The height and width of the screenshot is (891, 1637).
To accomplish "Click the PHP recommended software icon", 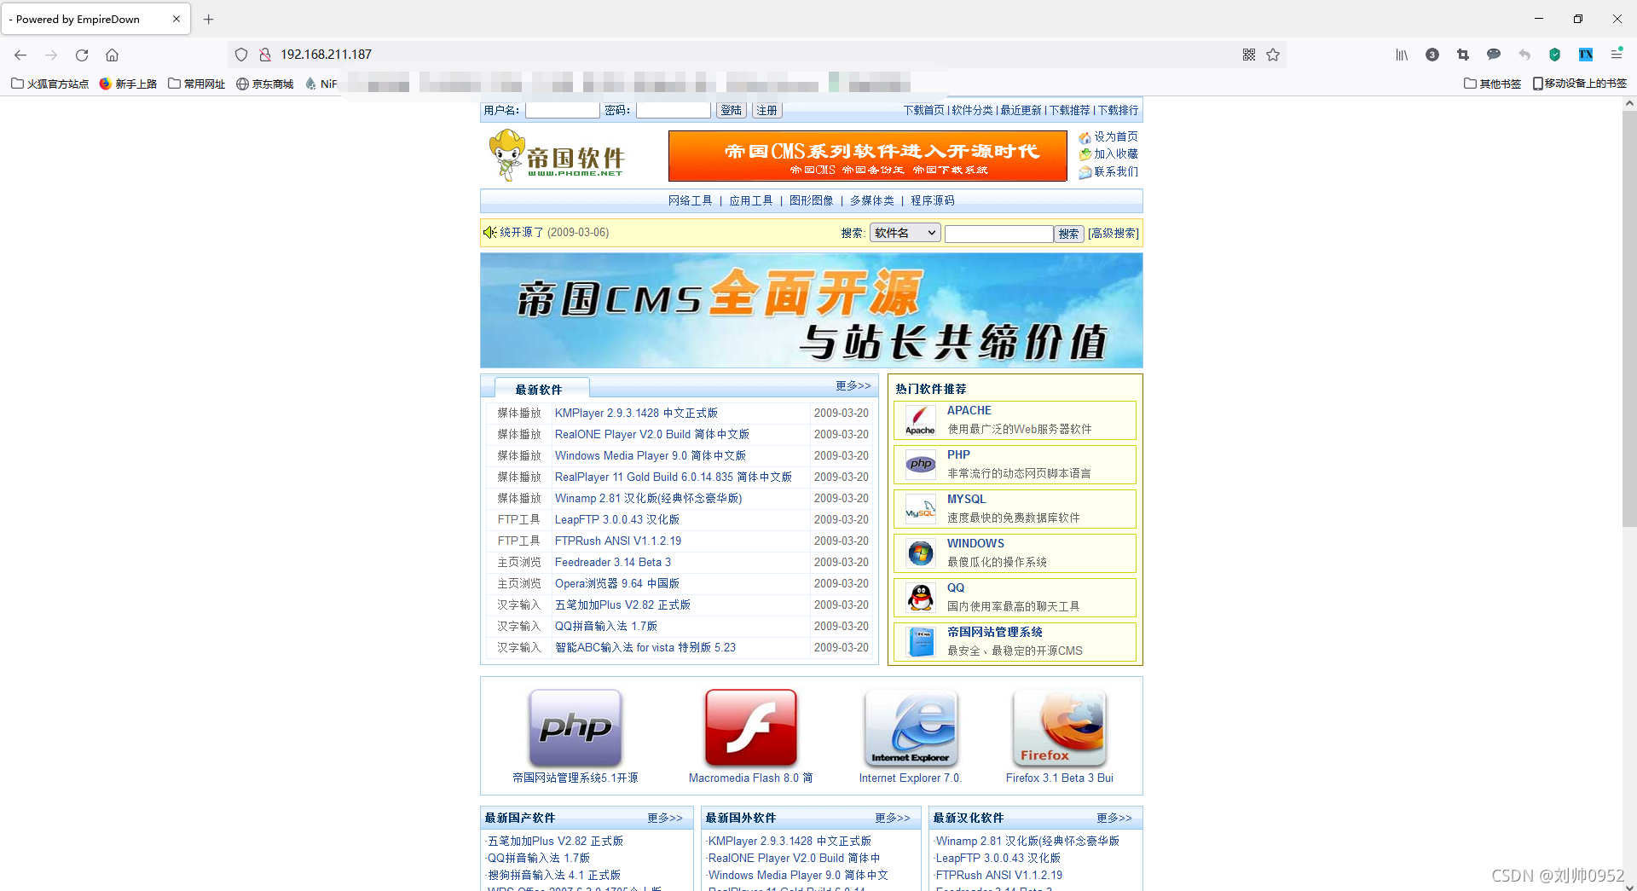I will pos(920,465).
